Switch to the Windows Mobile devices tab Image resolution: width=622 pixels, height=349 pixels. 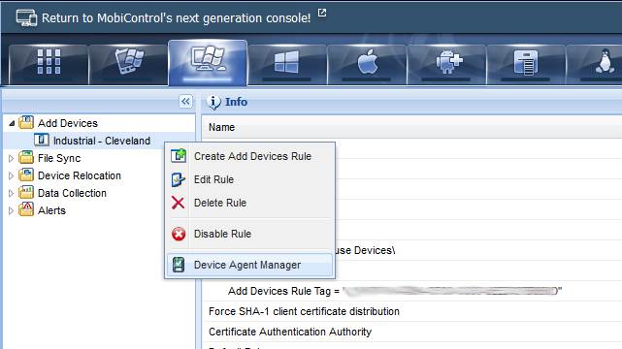(x=128, y=65)
